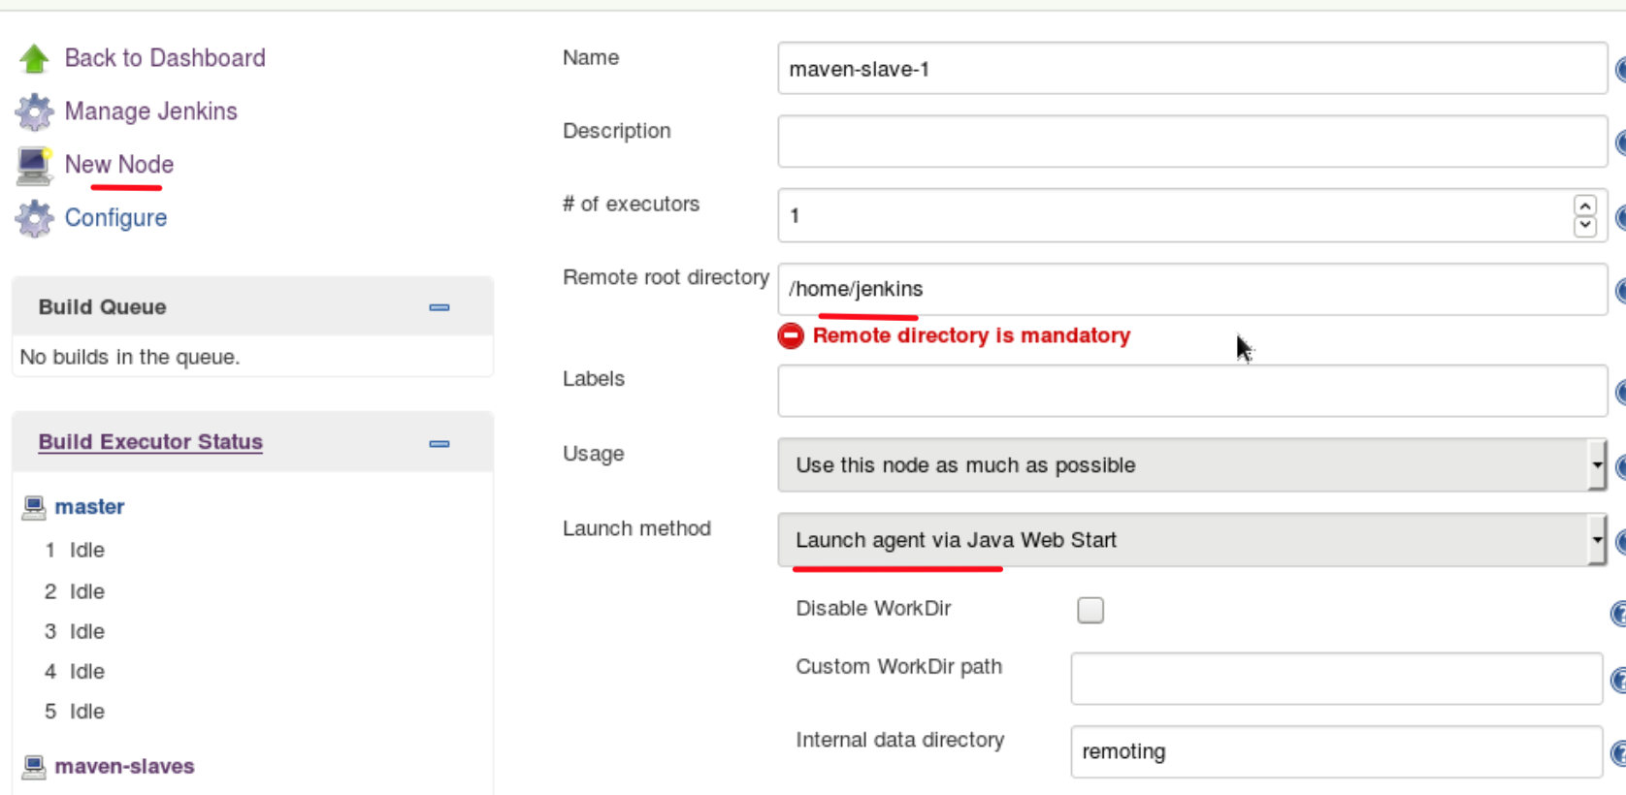The width and height of the screenshot is (1626, 795).
Task: Collapse the Build Executor Status panel
Action: 439,444
